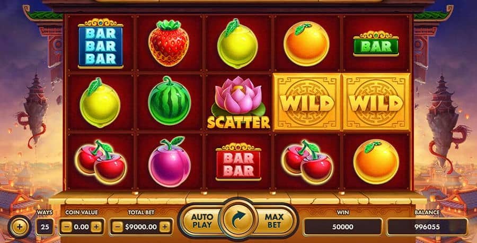Raise the total bet with plus
The width and height of the screenshot is (477, 243).
point(165,227)
